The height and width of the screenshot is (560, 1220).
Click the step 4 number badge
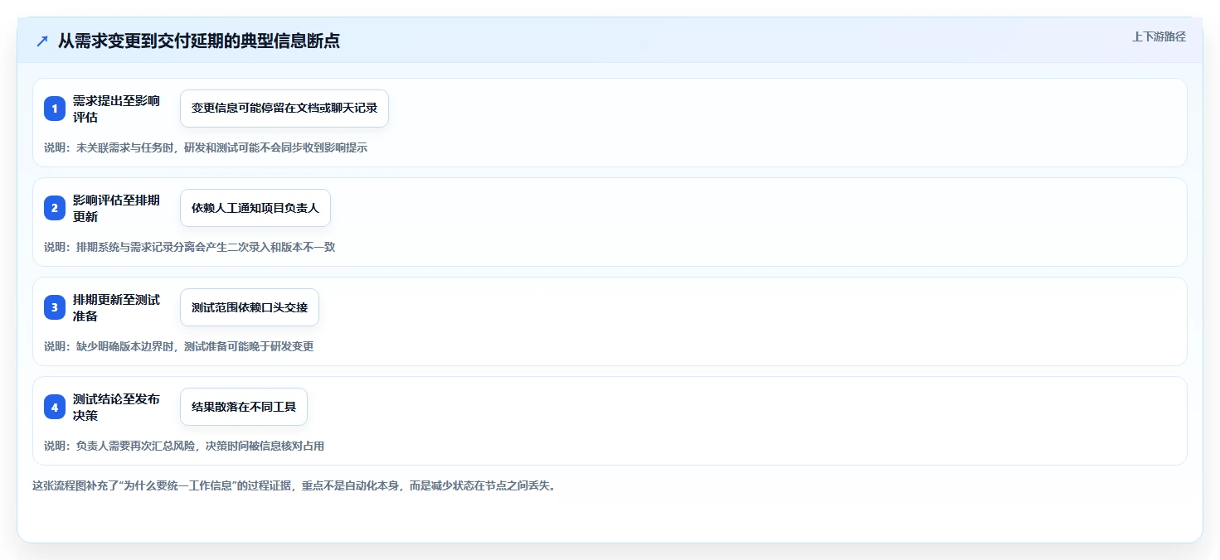pyautogui.click(x=55, y=407)
